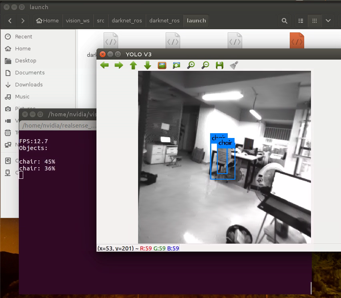The height and width of the screenshot is (298, 341).
Task: Open Documents in sidebar
Action: pos(30,72)
